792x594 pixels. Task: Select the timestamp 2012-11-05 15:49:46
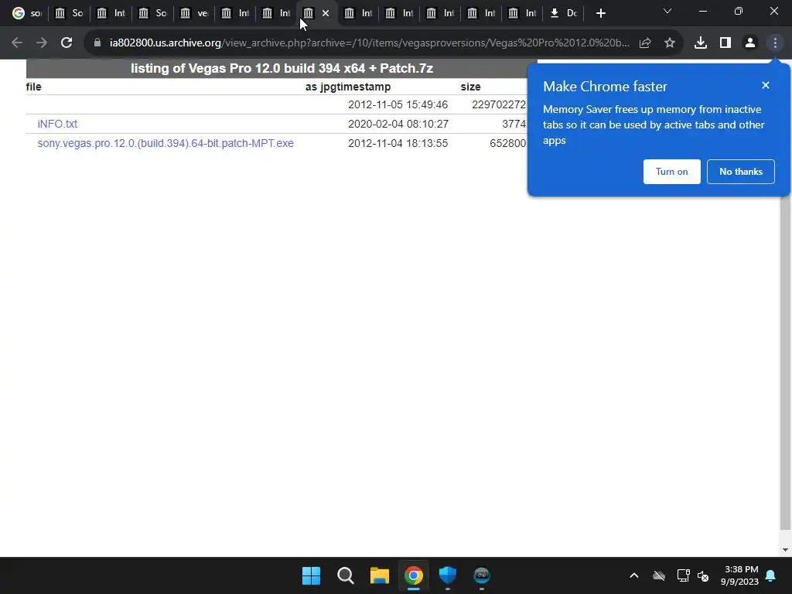398,104
